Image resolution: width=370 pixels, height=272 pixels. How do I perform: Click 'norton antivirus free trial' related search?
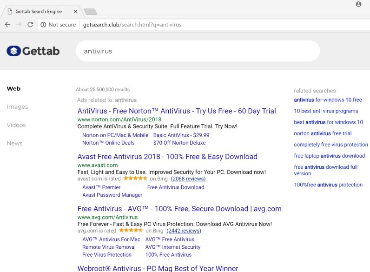pos(323,133)
